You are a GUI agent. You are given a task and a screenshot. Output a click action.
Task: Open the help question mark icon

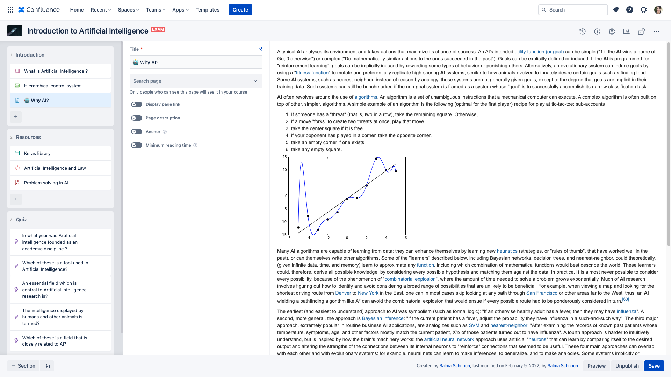[x=630, y=10]
